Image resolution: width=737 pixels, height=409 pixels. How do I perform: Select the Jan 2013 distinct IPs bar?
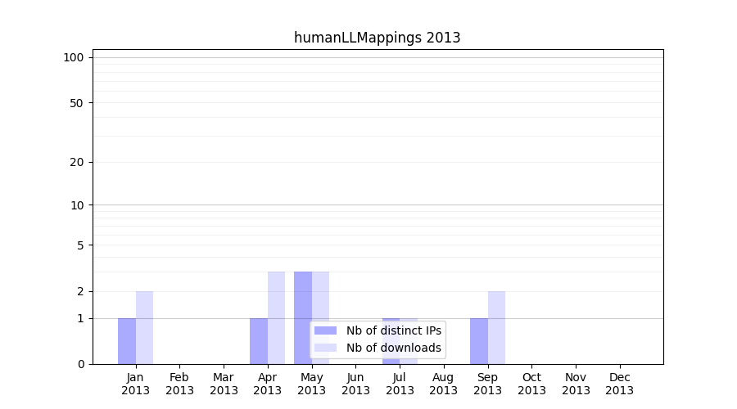pyautogui.click(x=127, y=341)
